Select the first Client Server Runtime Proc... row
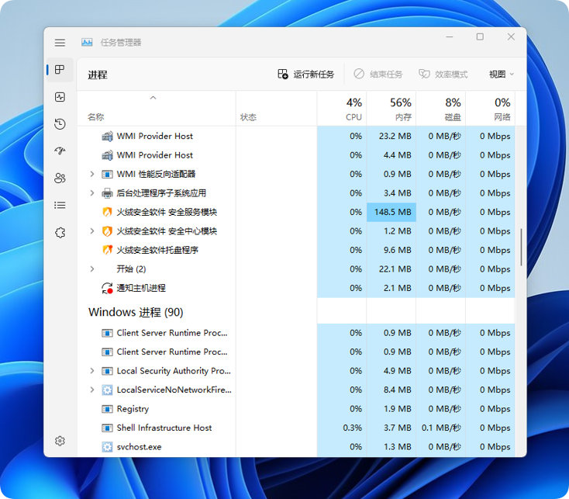 296,333
